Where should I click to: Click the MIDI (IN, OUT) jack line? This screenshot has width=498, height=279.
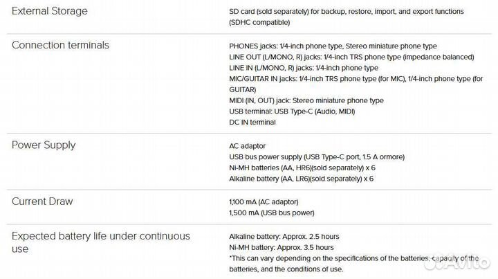click(306, 100)
